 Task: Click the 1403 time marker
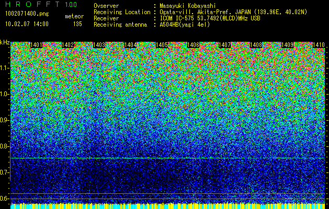pyautogui.click(x=99, y=45)
